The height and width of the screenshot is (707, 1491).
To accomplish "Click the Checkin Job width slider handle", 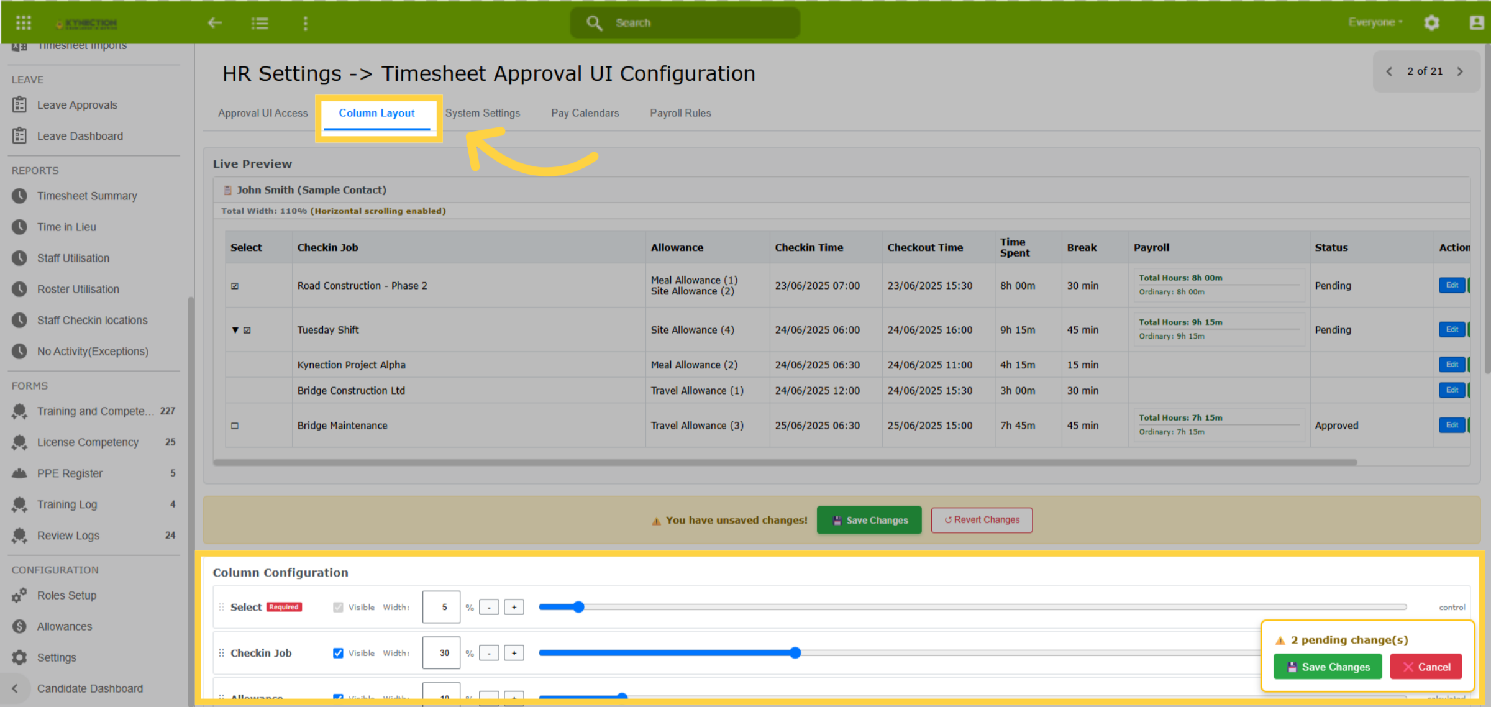I will [x=795, y=653].
